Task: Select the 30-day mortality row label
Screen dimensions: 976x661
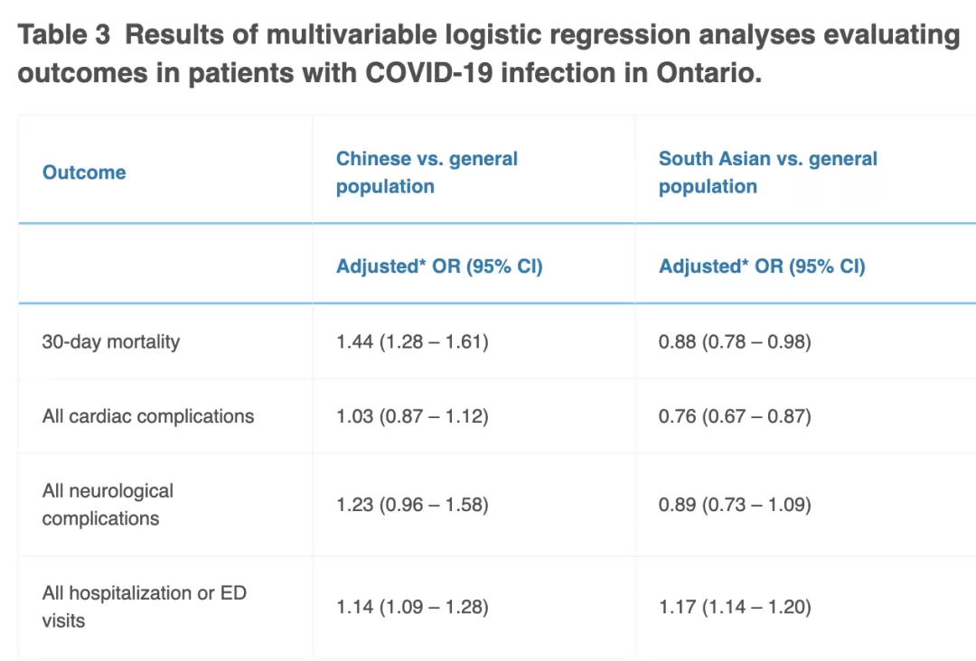Action: click(x=111, y=341)
